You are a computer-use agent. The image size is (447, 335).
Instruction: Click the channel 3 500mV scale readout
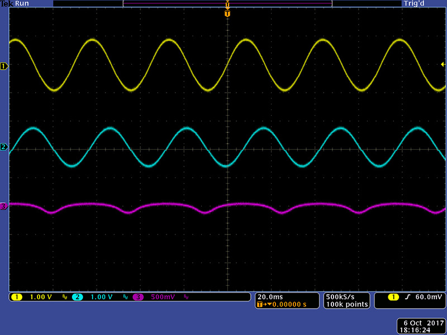[163, 297]
